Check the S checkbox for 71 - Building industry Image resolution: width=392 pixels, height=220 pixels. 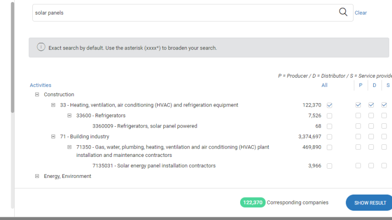384,136
